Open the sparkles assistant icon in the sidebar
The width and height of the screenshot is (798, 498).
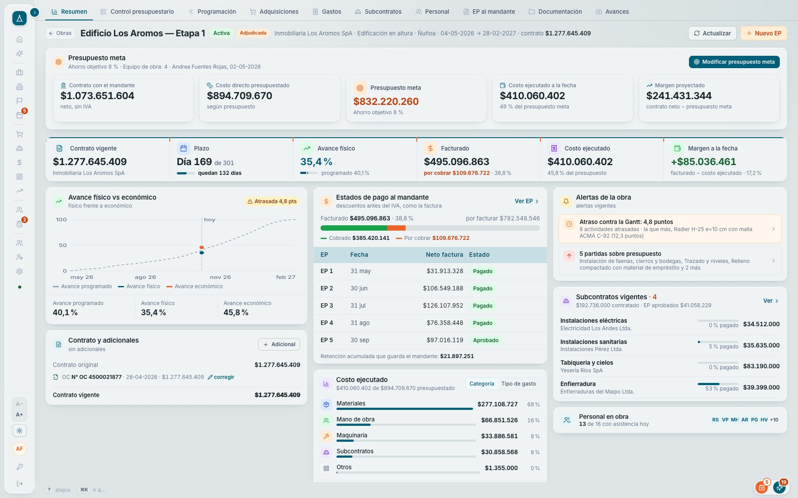tap(20, 54)
